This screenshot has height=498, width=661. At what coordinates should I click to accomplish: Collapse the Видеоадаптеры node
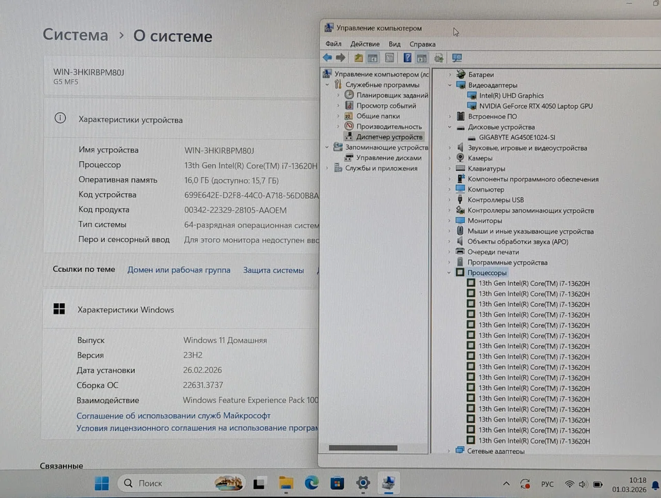(450, 85)
